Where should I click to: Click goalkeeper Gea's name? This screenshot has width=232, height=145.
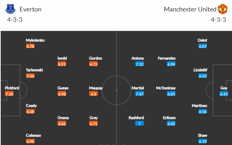click(x=224, y=88)
